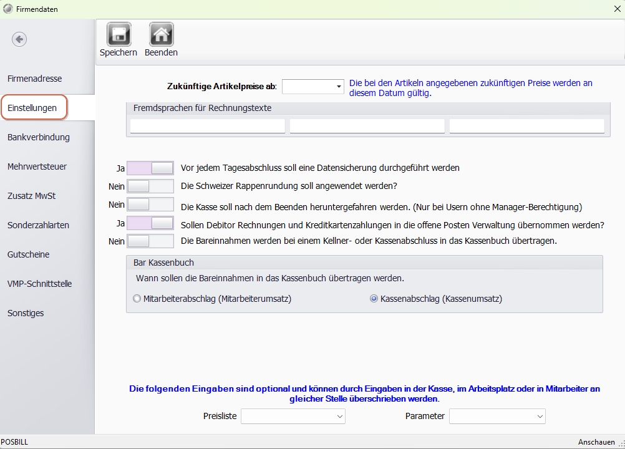Screen dimensions: 625x449
Task: Click the first Fremdsprachen text field
Action: point(208,126)
